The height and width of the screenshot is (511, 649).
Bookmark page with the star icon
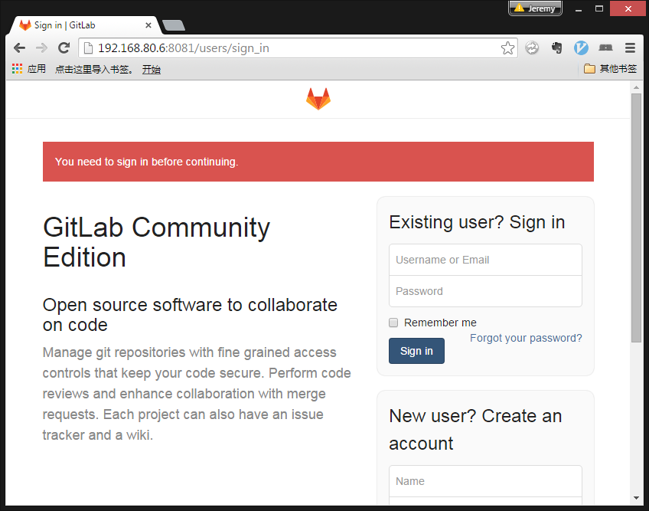click(x=507, y=48)
